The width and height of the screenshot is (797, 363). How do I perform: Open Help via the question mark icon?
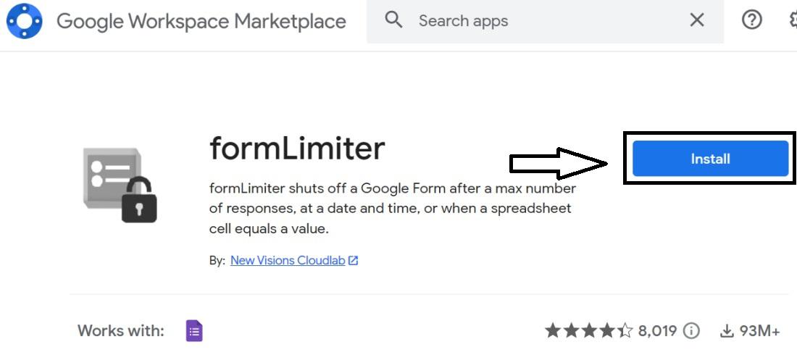[752, 20]
